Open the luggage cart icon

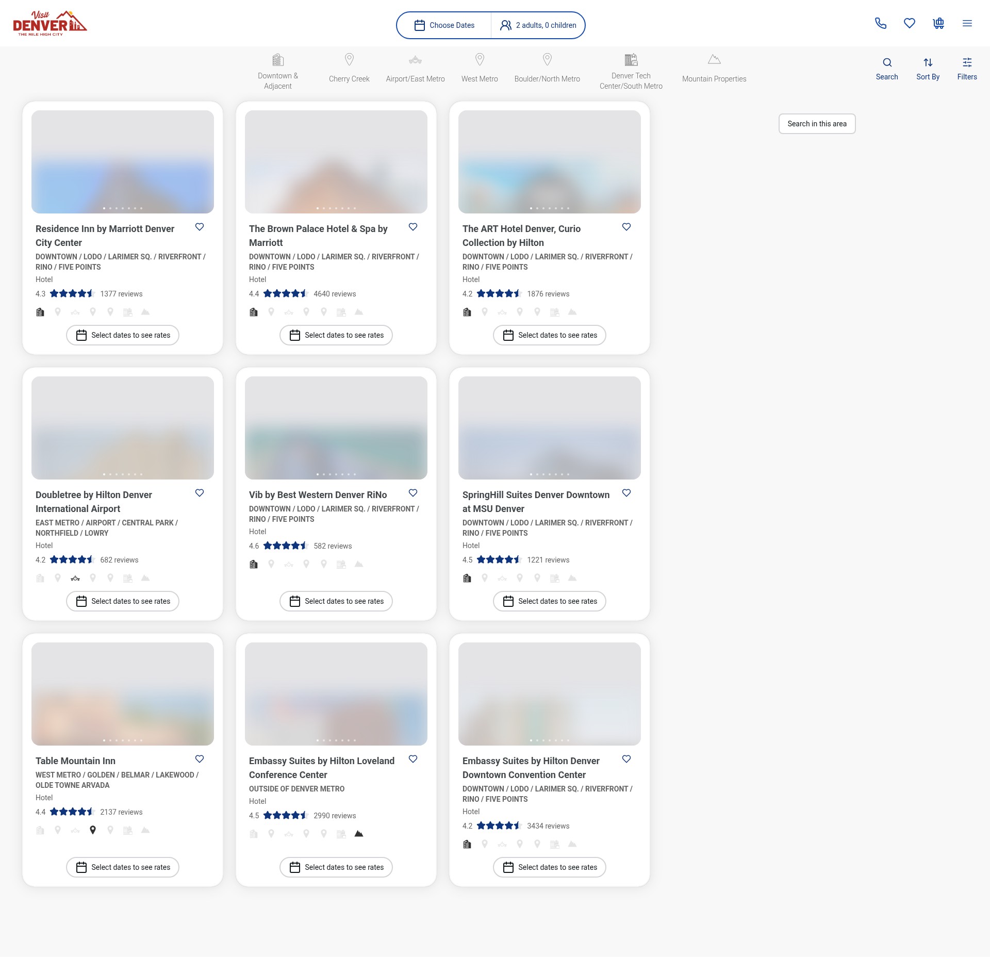(x=938, y=23)
